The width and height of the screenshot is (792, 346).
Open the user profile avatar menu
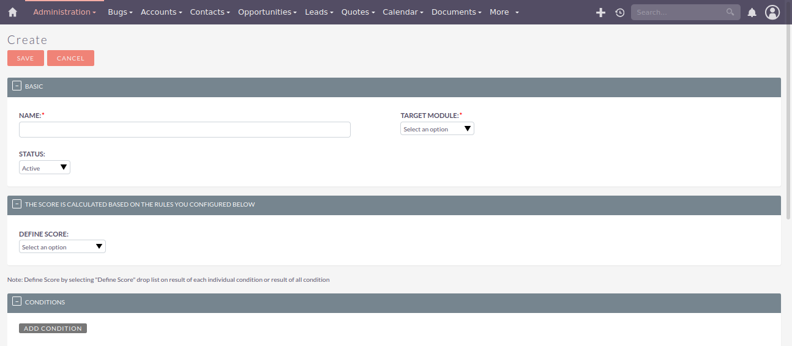[772, 12]
